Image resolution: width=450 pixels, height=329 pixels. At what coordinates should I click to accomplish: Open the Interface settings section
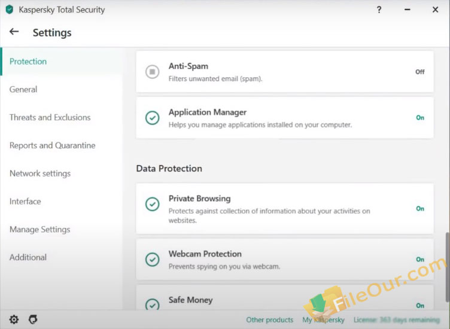tap(25, 202)
